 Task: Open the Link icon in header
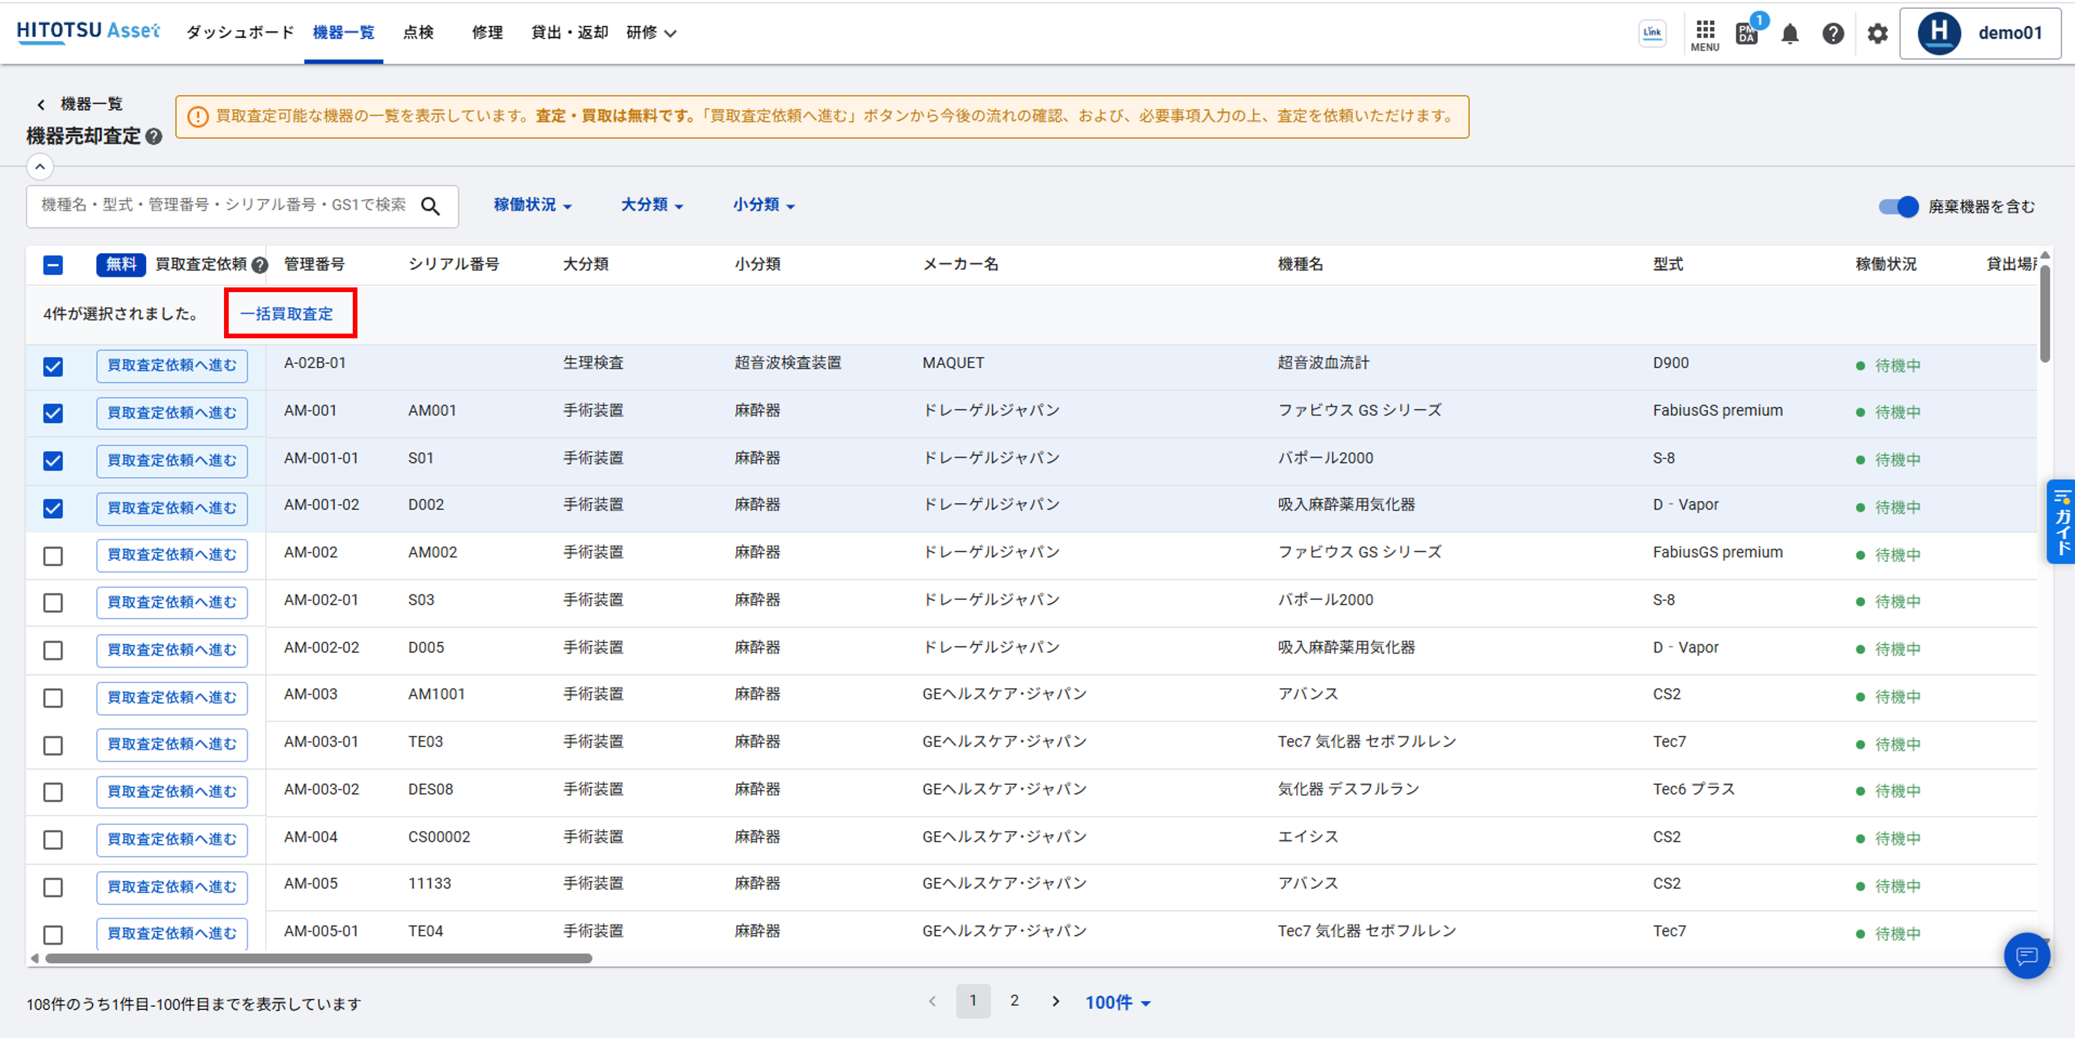click(1652, 33)
